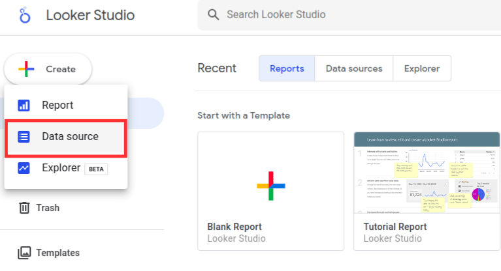This screenshot has width=501, height=271.
Task: Click the search magnifier icon
Action: pos(213,14)
